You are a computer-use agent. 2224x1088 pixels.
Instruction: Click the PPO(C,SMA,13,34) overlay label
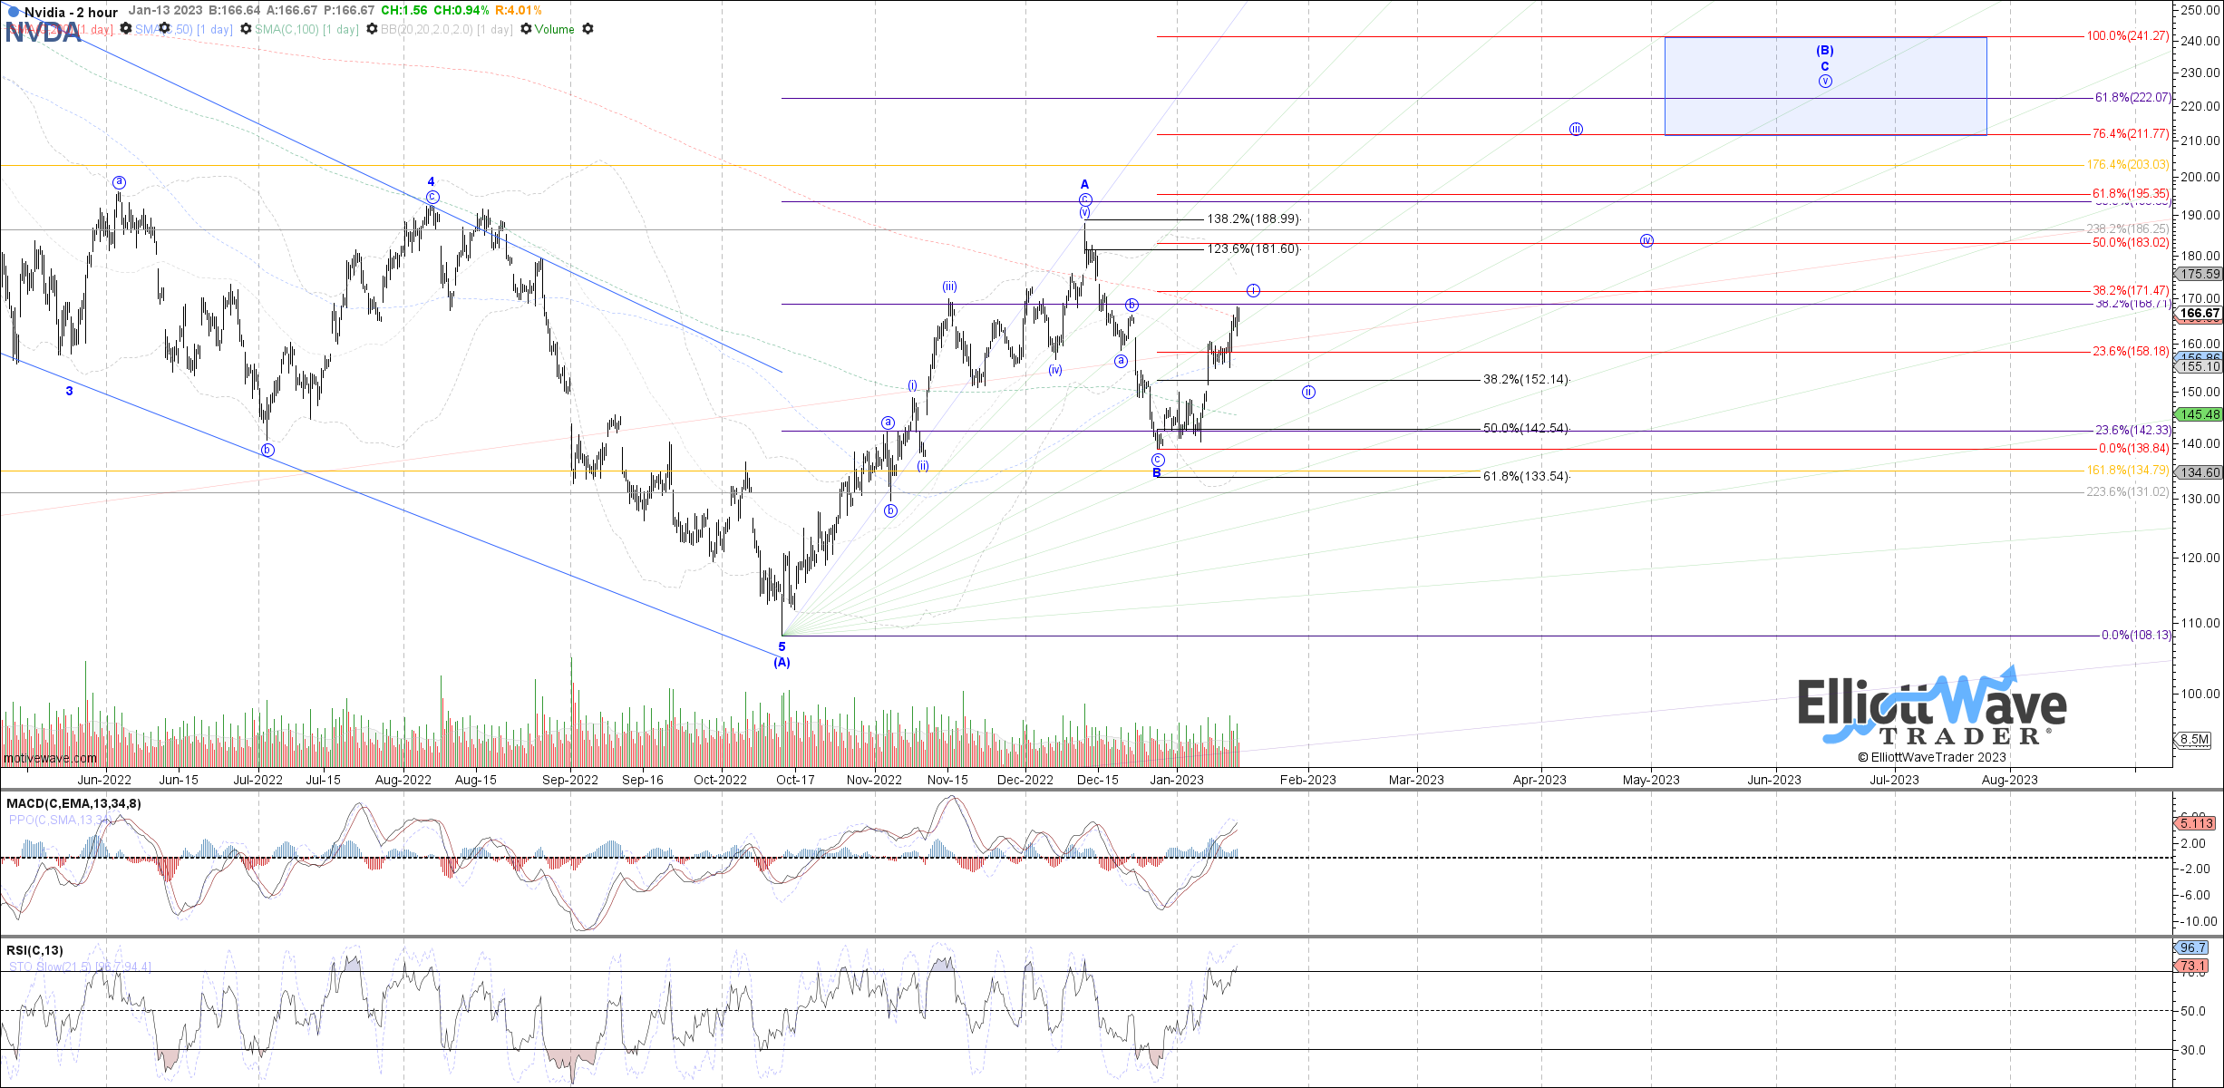60,820
